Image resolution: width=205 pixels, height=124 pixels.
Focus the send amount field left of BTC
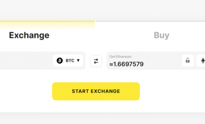26,61
